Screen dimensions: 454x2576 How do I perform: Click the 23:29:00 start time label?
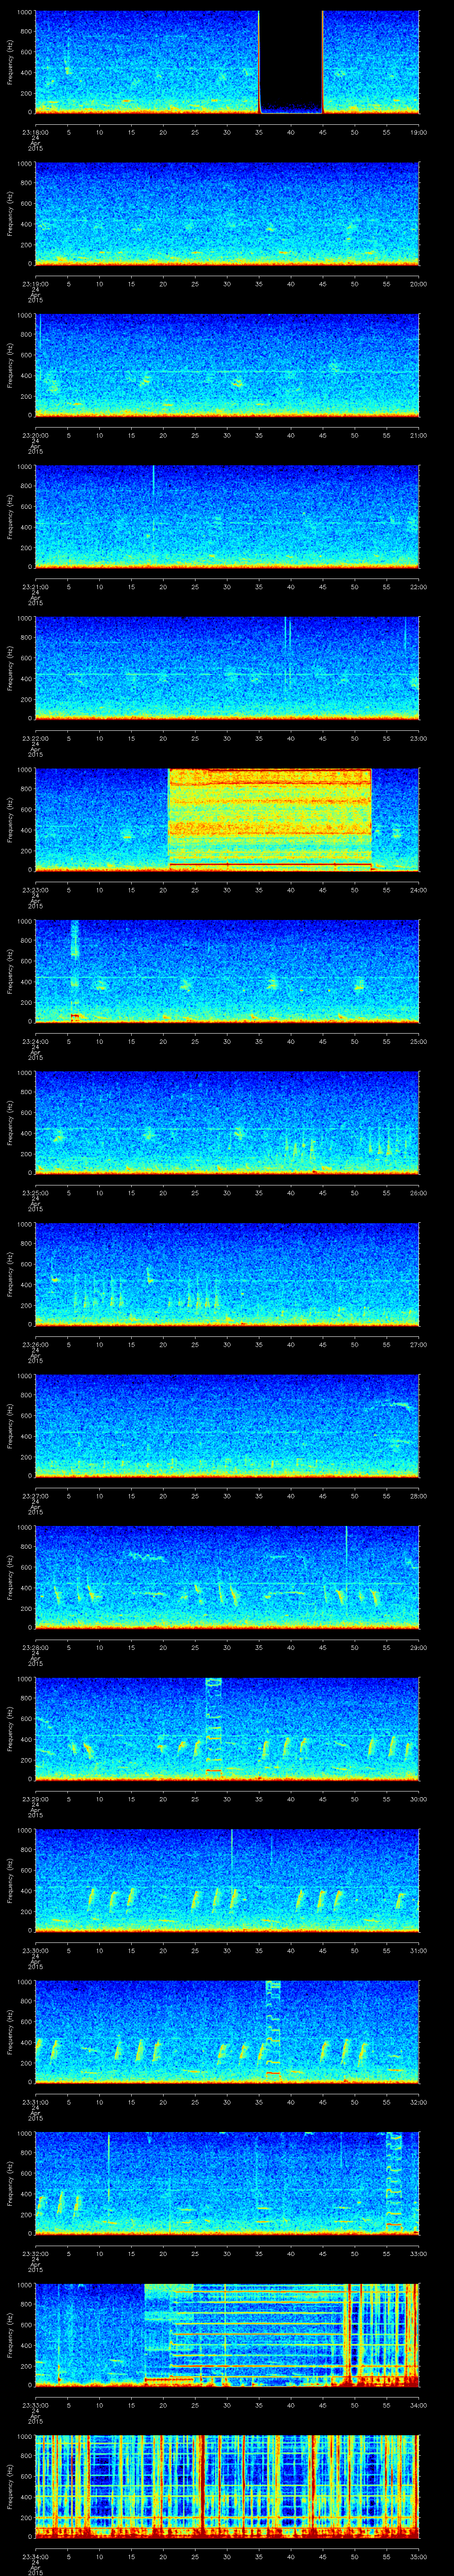click(35, 1798)
